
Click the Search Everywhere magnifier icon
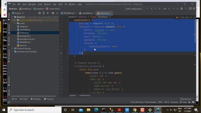pyautogui.click(x=194, y=9)
